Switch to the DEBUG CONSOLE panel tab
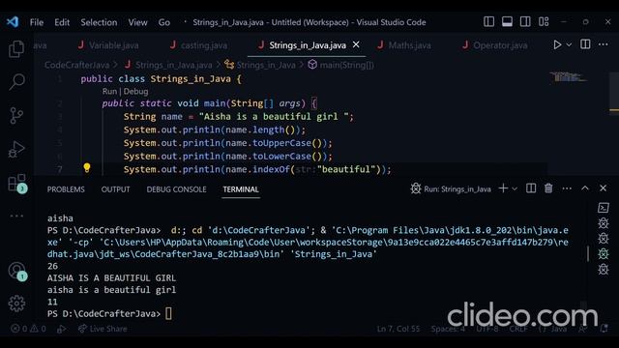Screen dimensions: 619x348 [176, 189]
